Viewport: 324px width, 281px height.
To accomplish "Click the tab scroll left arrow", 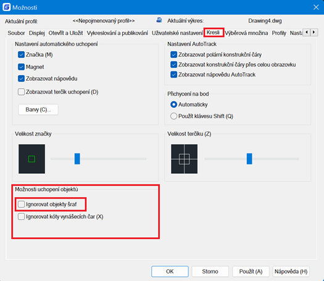I will (307, 32).
